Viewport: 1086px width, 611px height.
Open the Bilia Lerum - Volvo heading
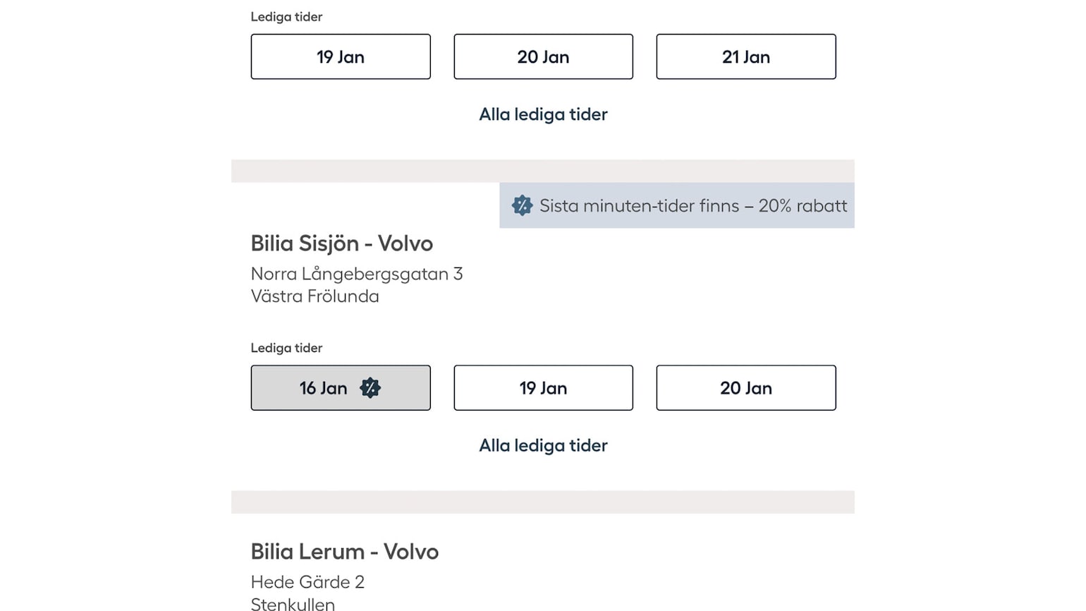(344, 552)
